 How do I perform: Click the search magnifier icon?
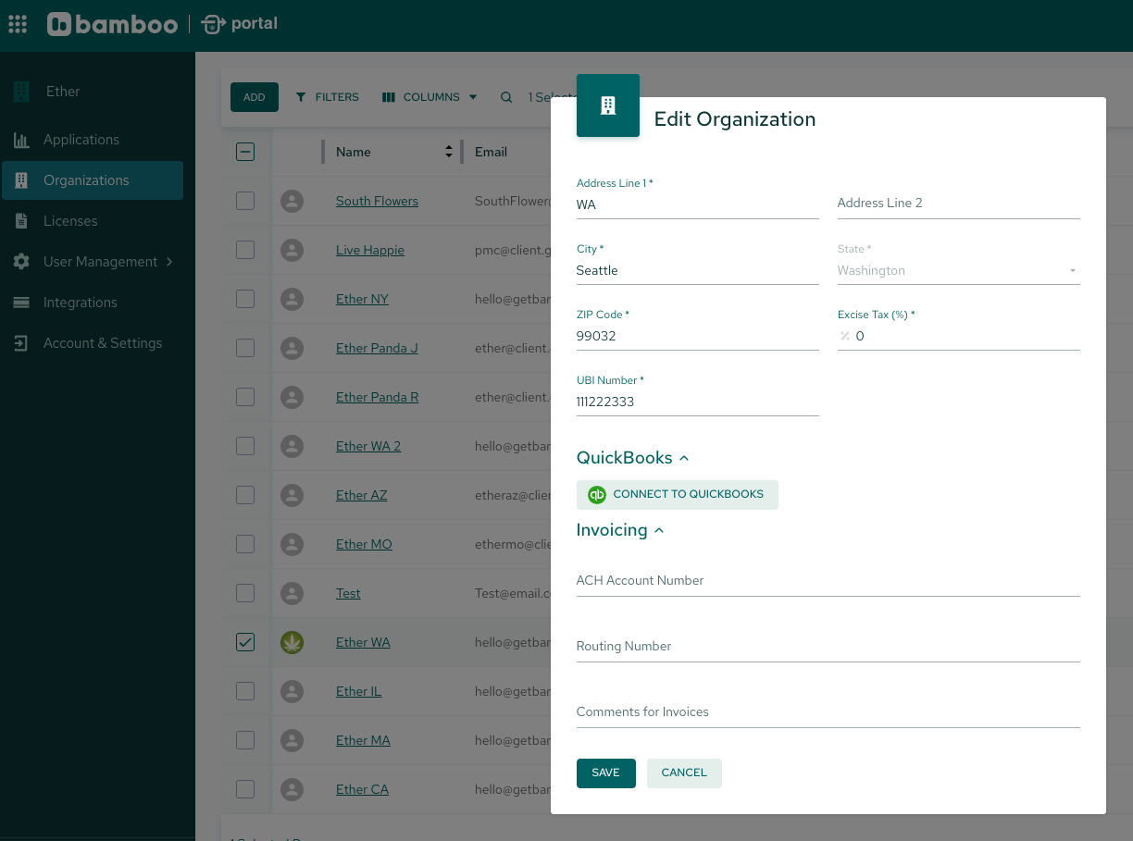pos(506,97)
